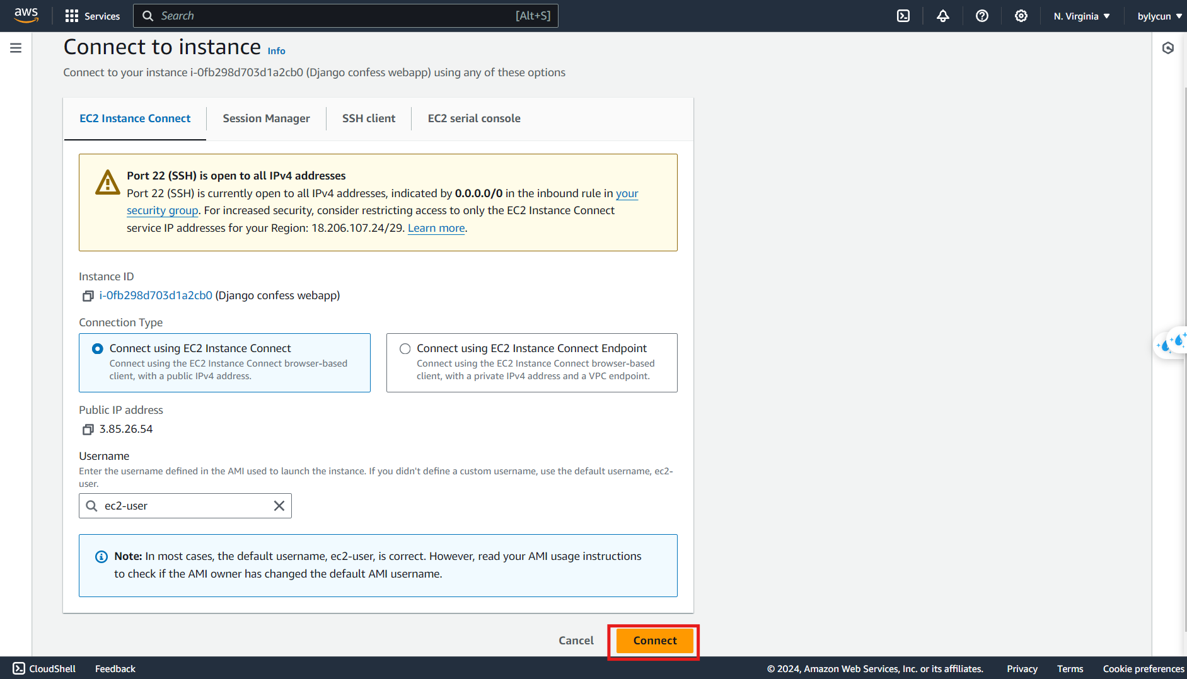Focus the top AWS search box
Viewport: 1187px width, 679px height.
tap(345, 16)
